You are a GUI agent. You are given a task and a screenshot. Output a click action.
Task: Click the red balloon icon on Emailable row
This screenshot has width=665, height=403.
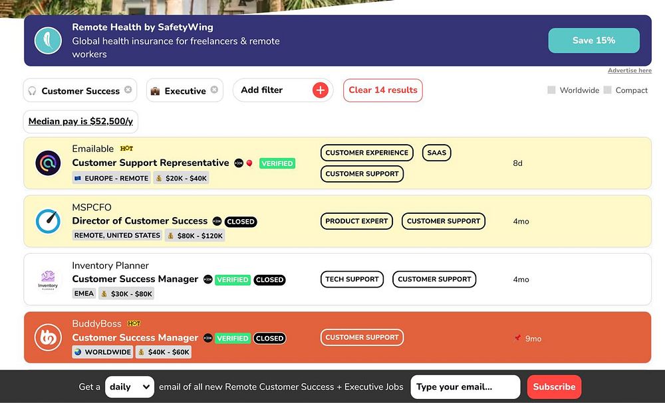coord(249,163)
